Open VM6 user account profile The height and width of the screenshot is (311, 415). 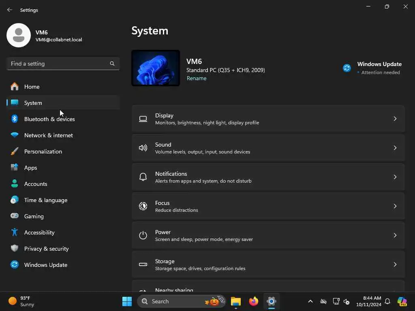[x=45, y=35]
